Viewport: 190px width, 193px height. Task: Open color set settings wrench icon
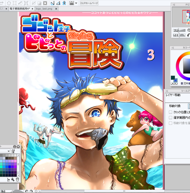tap(13, 151)
